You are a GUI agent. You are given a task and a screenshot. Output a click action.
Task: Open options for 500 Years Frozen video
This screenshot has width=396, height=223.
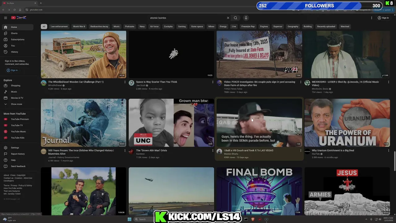[x=125, y=151]
